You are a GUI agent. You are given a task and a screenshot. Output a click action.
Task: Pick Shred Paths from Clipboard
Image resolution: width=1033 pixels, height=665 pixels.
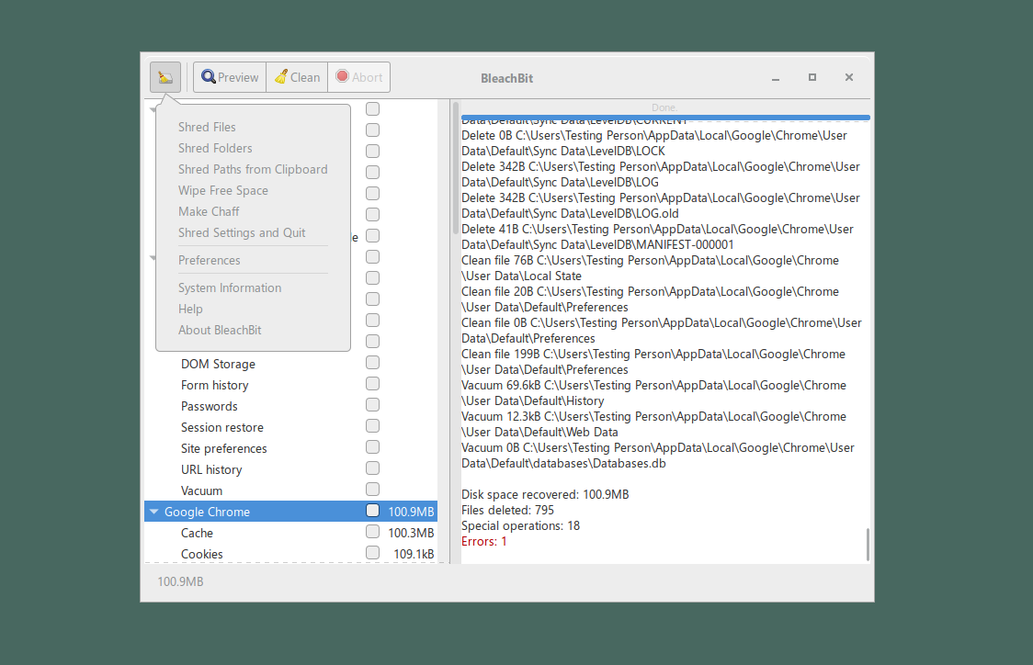pyautogui.click(x=253, y=169)
